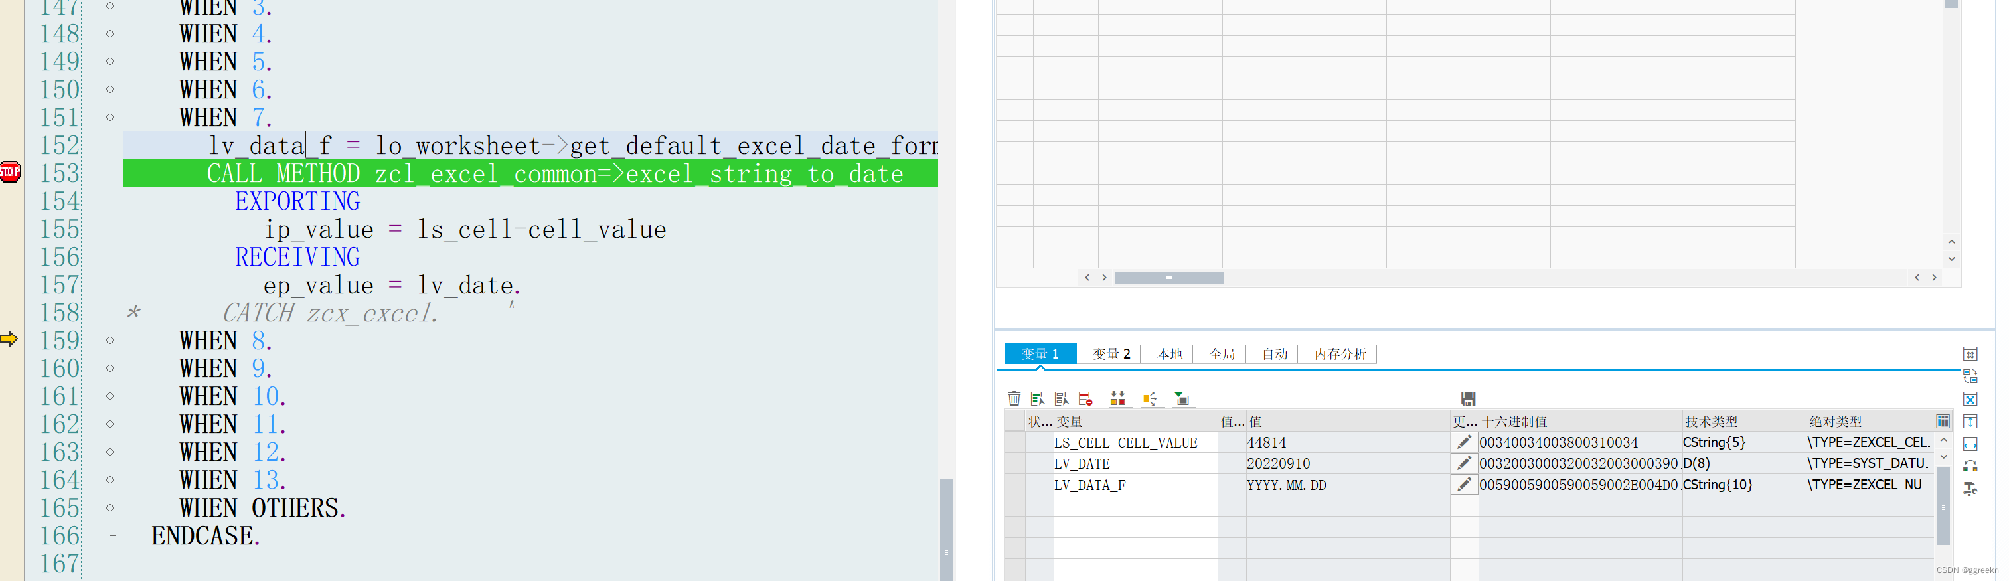2009x581 pixels.
Task: Toggle fold marker at line 148 WHEN 4
Action: pyautogui.click(x=110, y=34)
